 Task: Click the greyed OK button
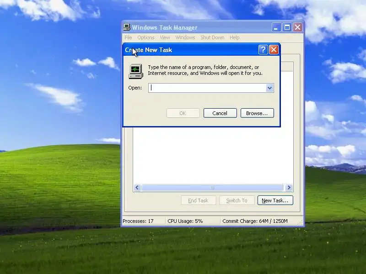click(x=183, y=113)
